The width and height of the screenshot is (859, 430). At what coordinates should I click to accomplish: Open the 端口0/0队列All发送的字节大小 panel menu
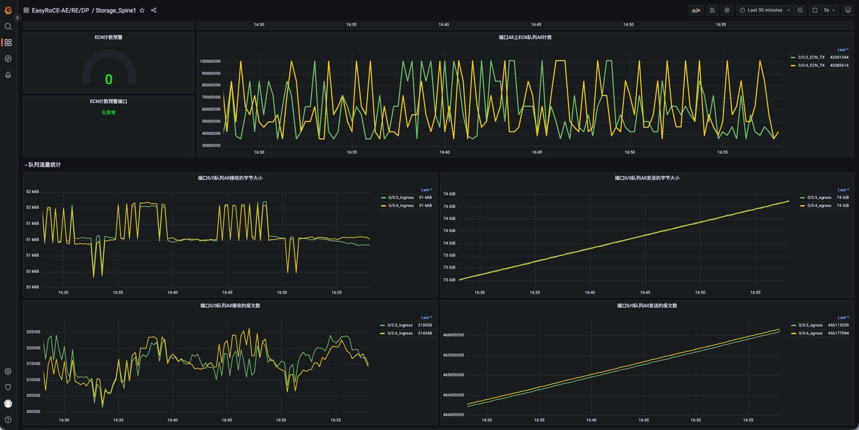646,178
